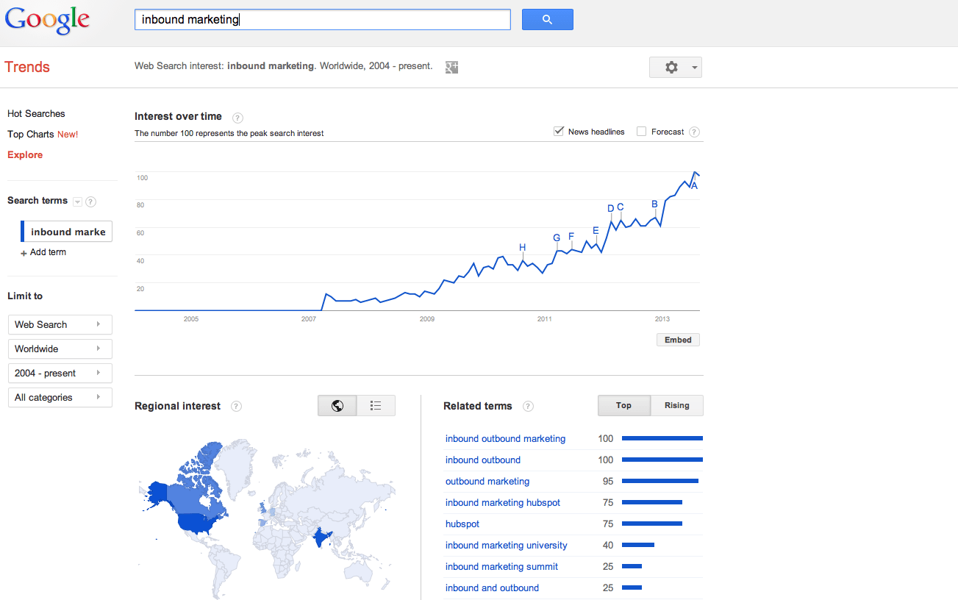Click the blue magnifier search button

(547, 20)
